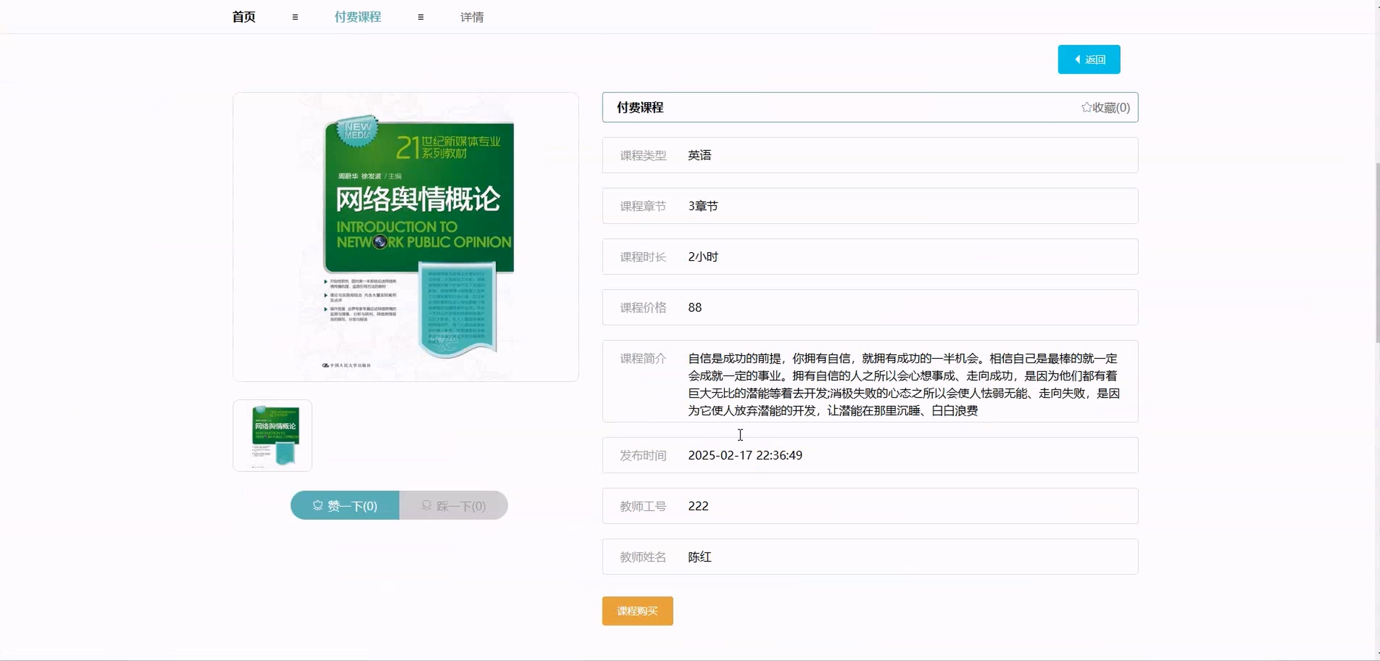
Task: Open 付费课程 in the breadcrumb
Action: [358, 17]
